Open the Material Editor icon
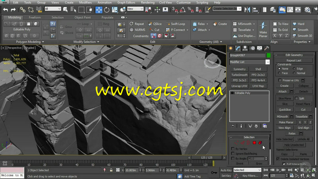The width and height of the screenshot is (318, 179). coord(307,10)
